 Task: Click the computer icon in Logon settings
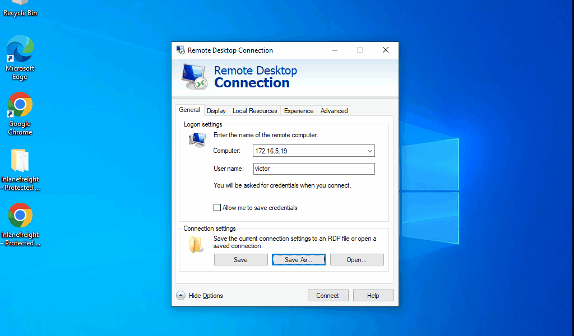point(197,140)
